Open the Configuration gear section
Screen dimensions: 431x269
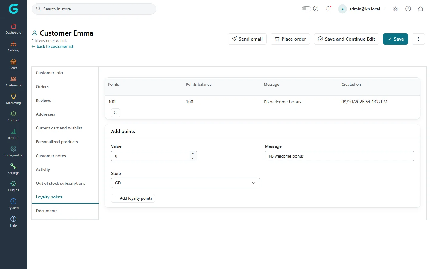coord(13,152)
